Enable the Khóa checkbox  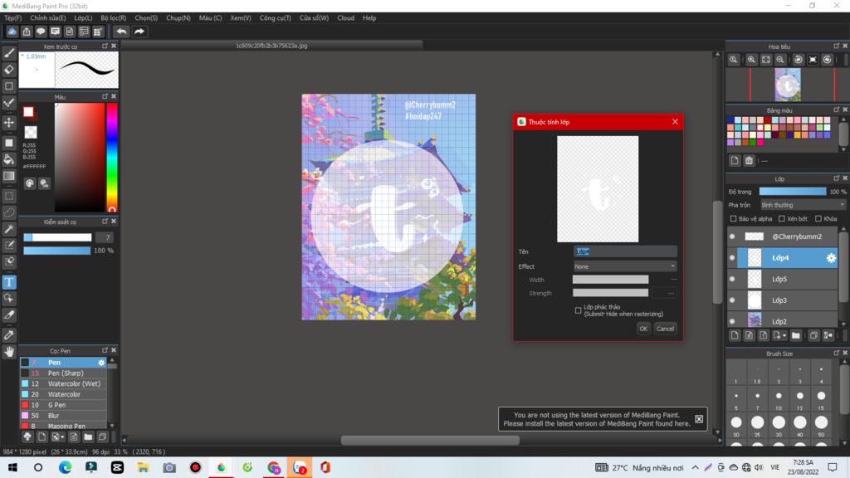(x=818, y=219)
